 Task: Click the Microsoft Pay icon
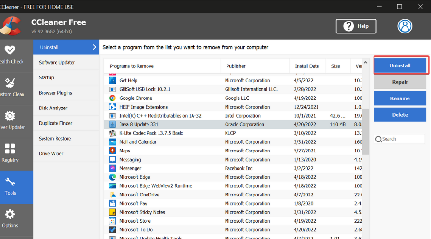pos(113,203)
